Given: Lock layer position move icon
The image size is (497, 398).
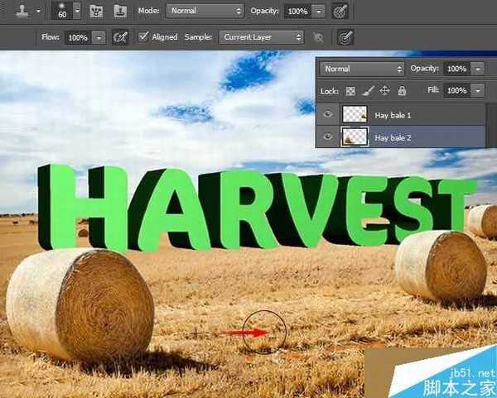Looking at the screenshot, I should 385,89.
